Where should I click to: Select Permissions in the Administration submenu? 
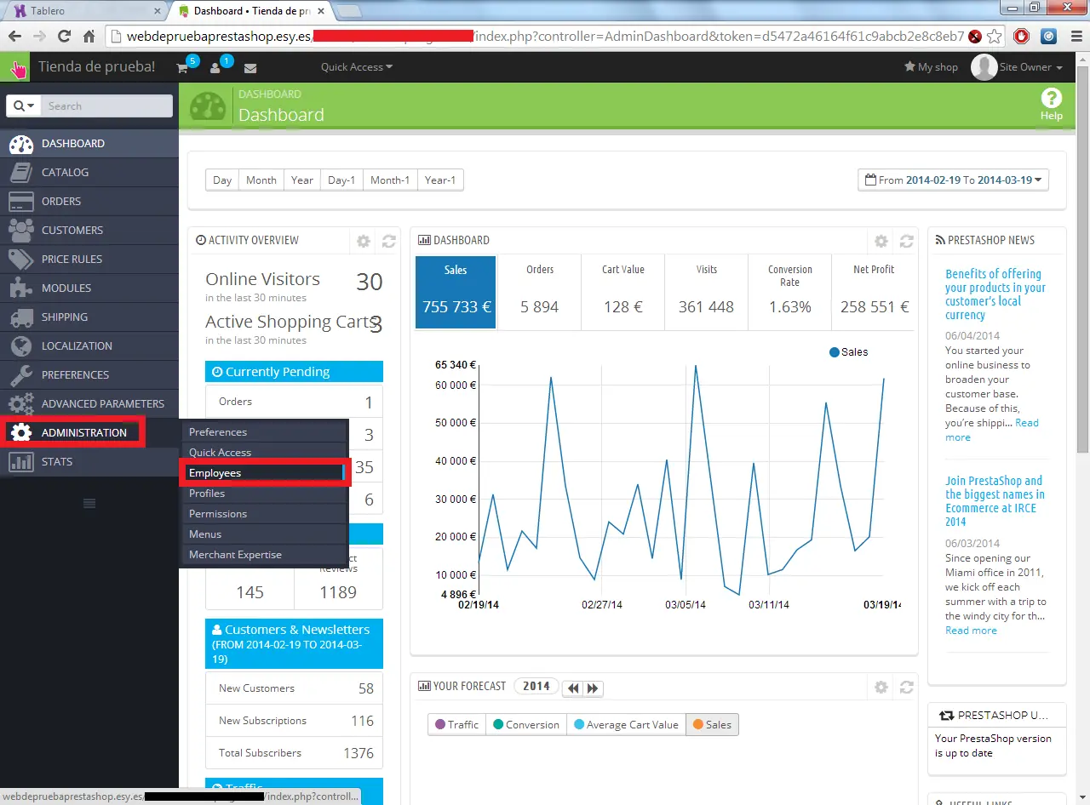click(265, 514)
